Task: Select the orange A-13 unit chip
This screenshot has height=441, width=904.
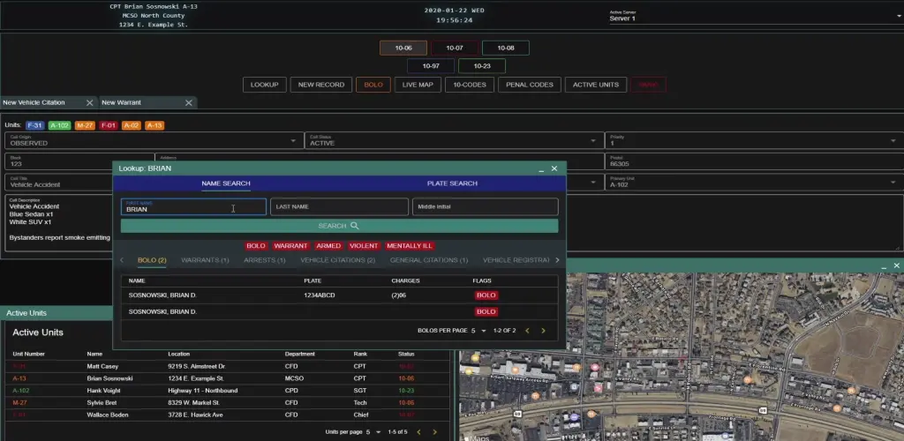Action: pyautogui.click(x=154, y=125)
